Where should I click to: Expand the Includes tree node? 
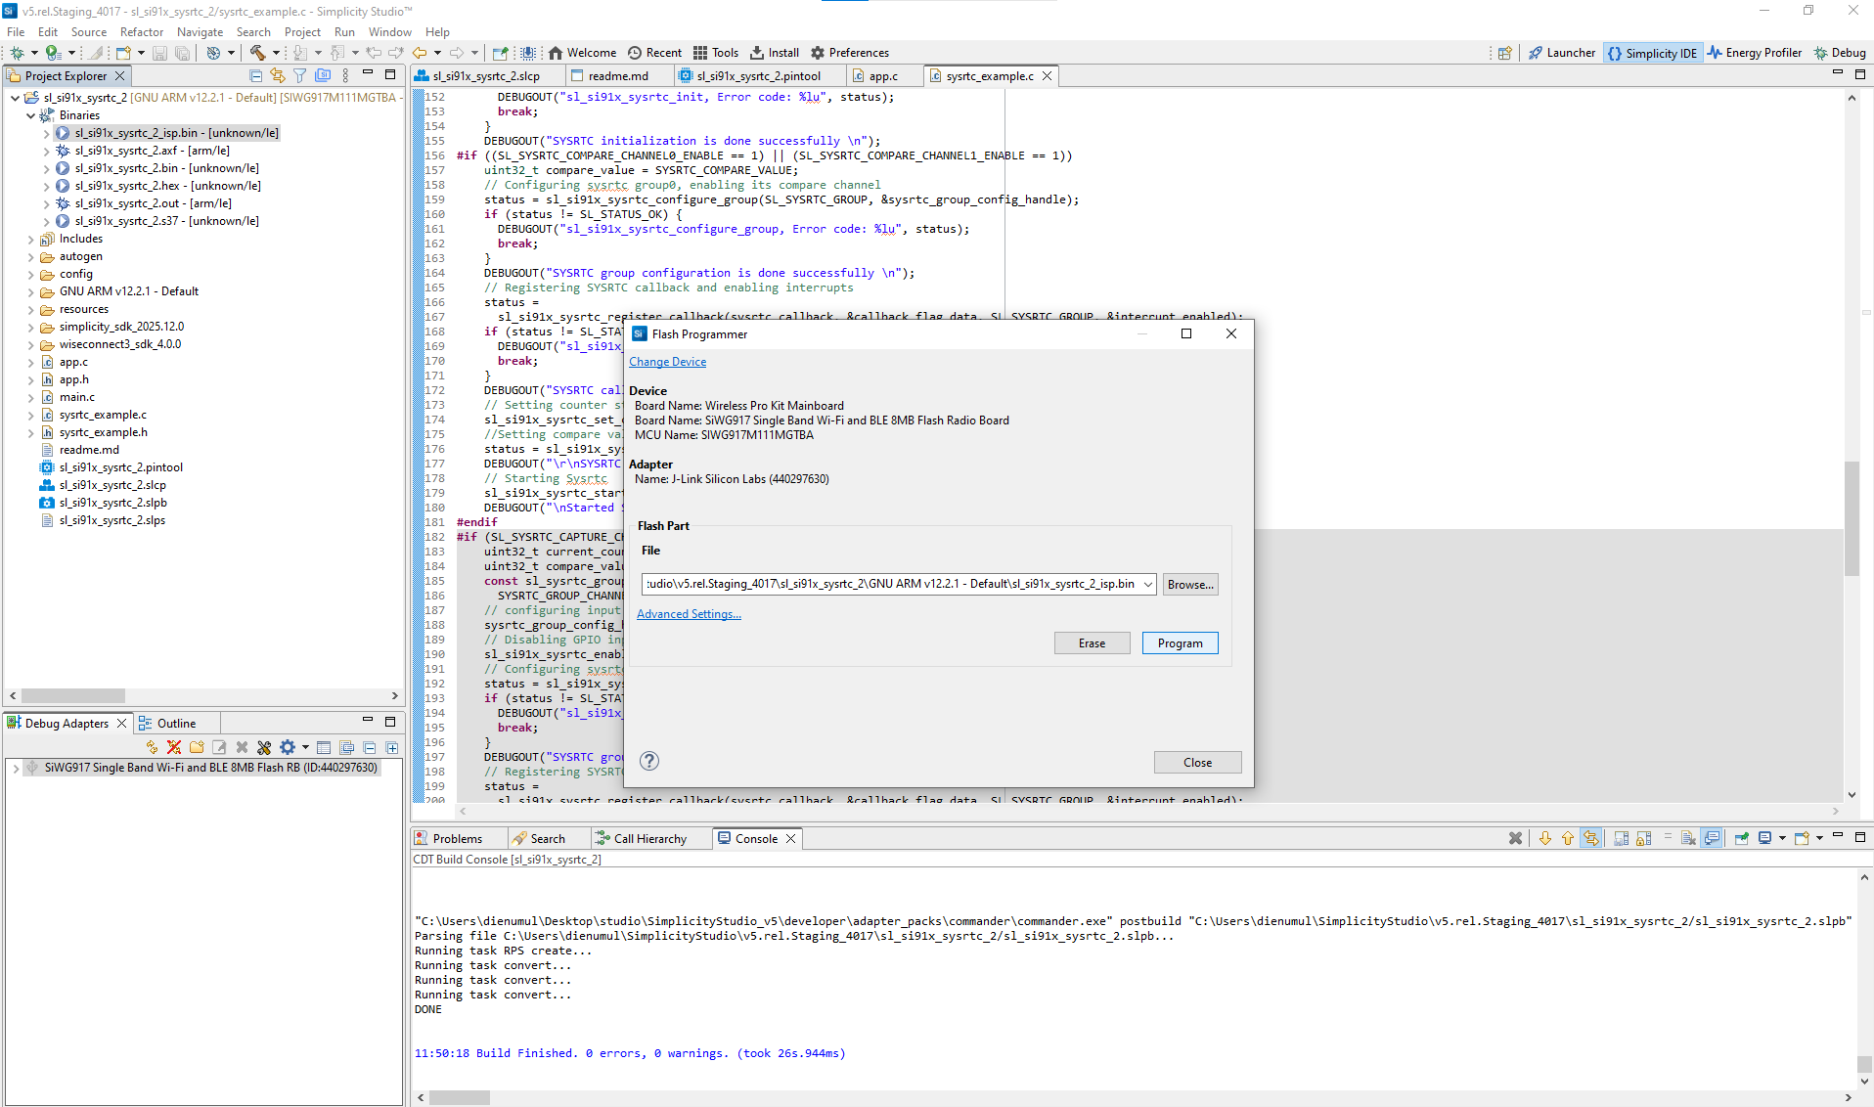pyautogui.click(x=32, y=238)
